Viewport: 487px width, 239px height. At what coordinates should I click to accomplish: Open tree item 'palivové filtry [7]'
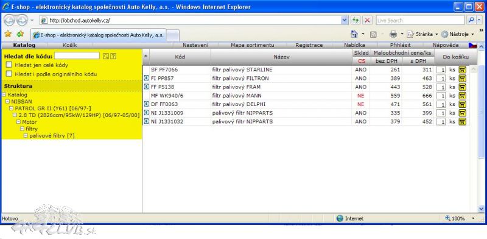[52, 136]
